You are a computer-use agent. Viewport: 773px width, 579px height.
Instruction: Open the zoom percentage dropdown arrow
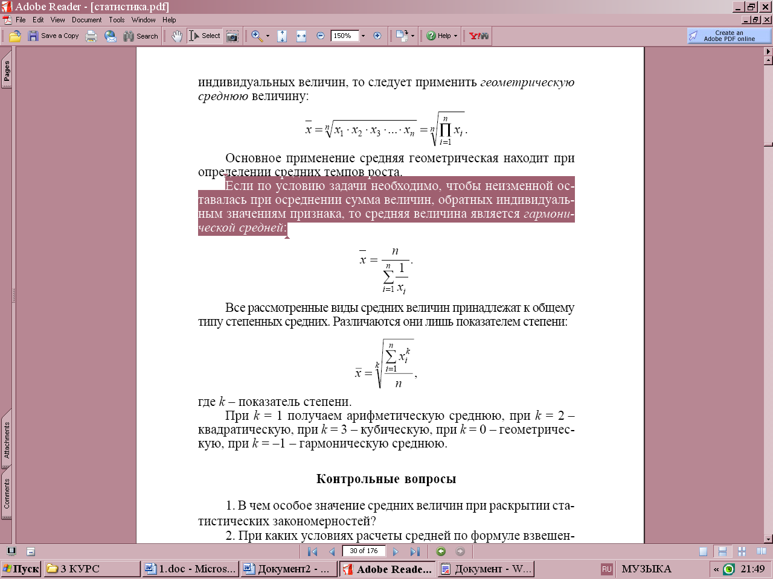363,36
